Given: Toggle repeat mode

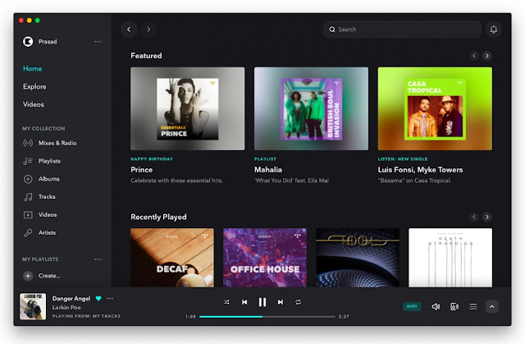Looking at the screenshot, I should pyautogui.click(x=298, y=302).
